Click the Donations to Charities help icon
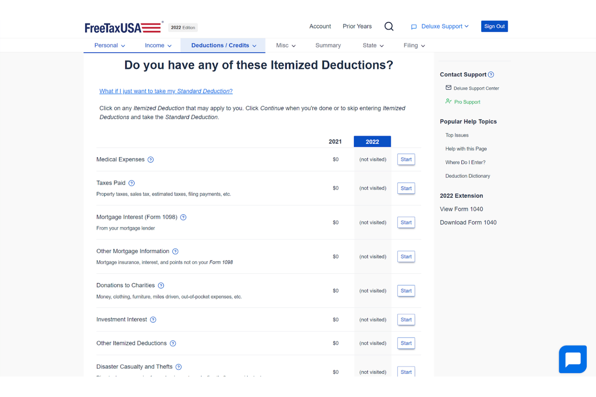 (x=161, y=285)
